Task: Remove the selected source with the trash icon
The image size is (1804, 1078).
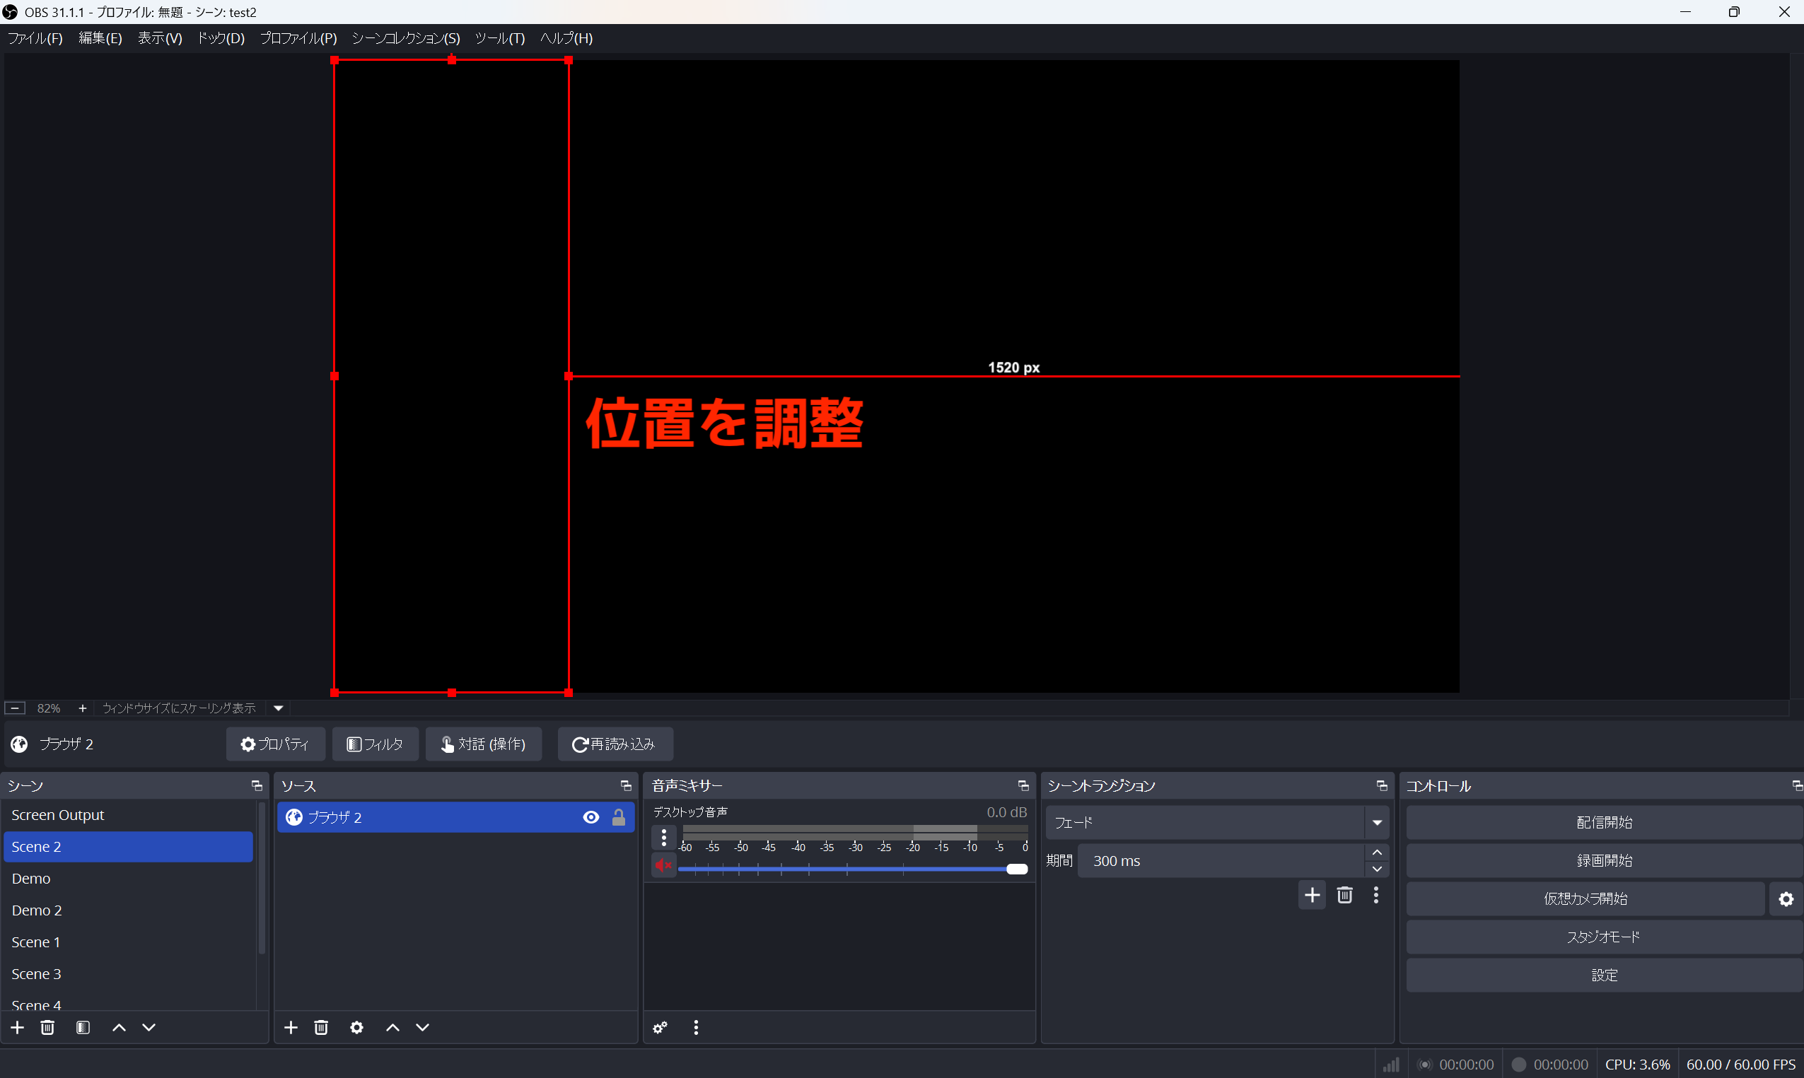Action: pyautogui.click(x=321, y=1027)
